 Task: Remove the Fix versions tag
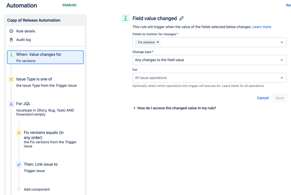pyautogui.click(x=158, y=43)
